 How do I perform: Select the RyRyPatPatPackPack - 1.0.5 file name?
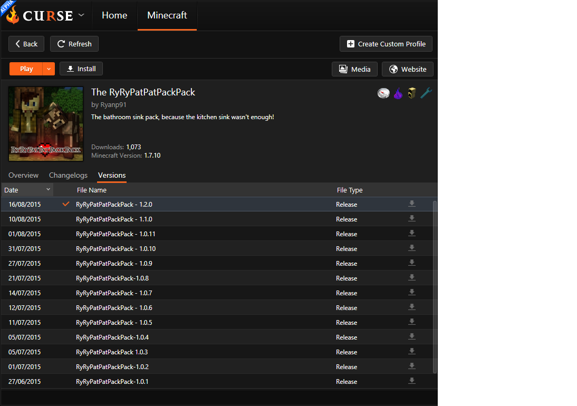pos(114,323)
